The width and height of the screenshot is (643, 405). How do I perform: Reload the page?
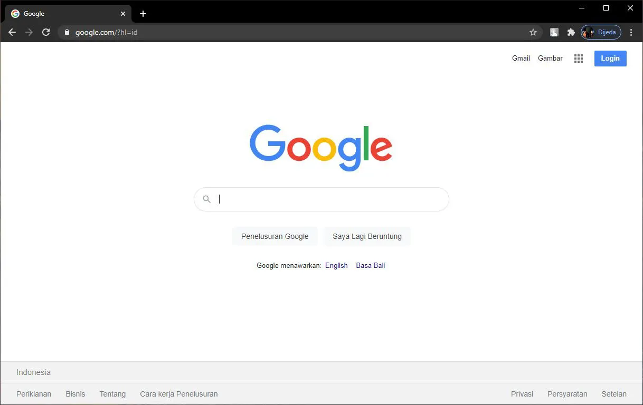[46, 32]
